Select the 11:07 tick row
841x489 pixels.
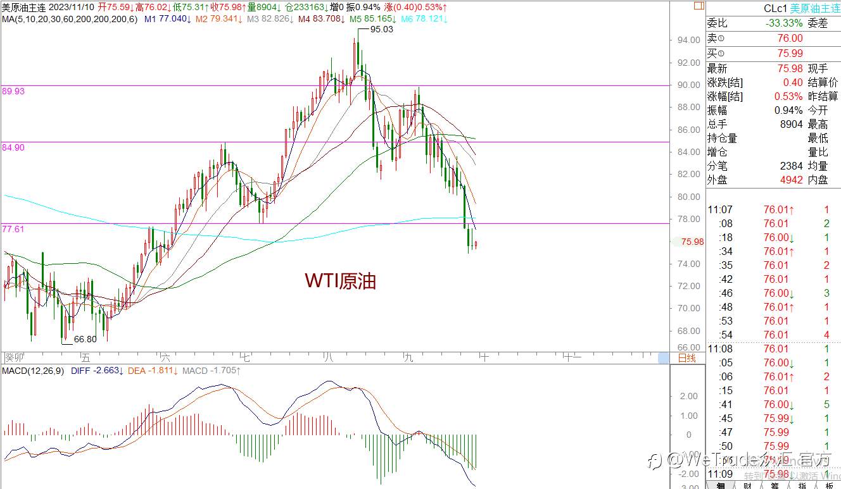pyautogui.click(x=774, y=209)
